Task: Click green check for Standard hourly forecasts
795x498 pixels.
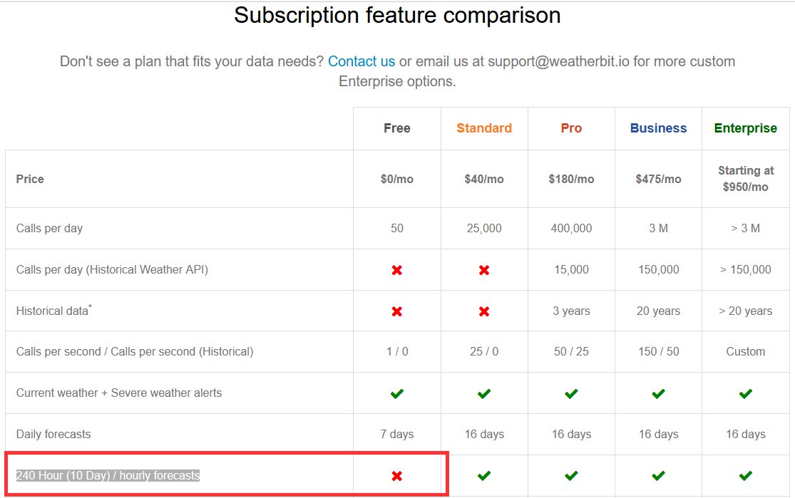Action: (484, 475)
